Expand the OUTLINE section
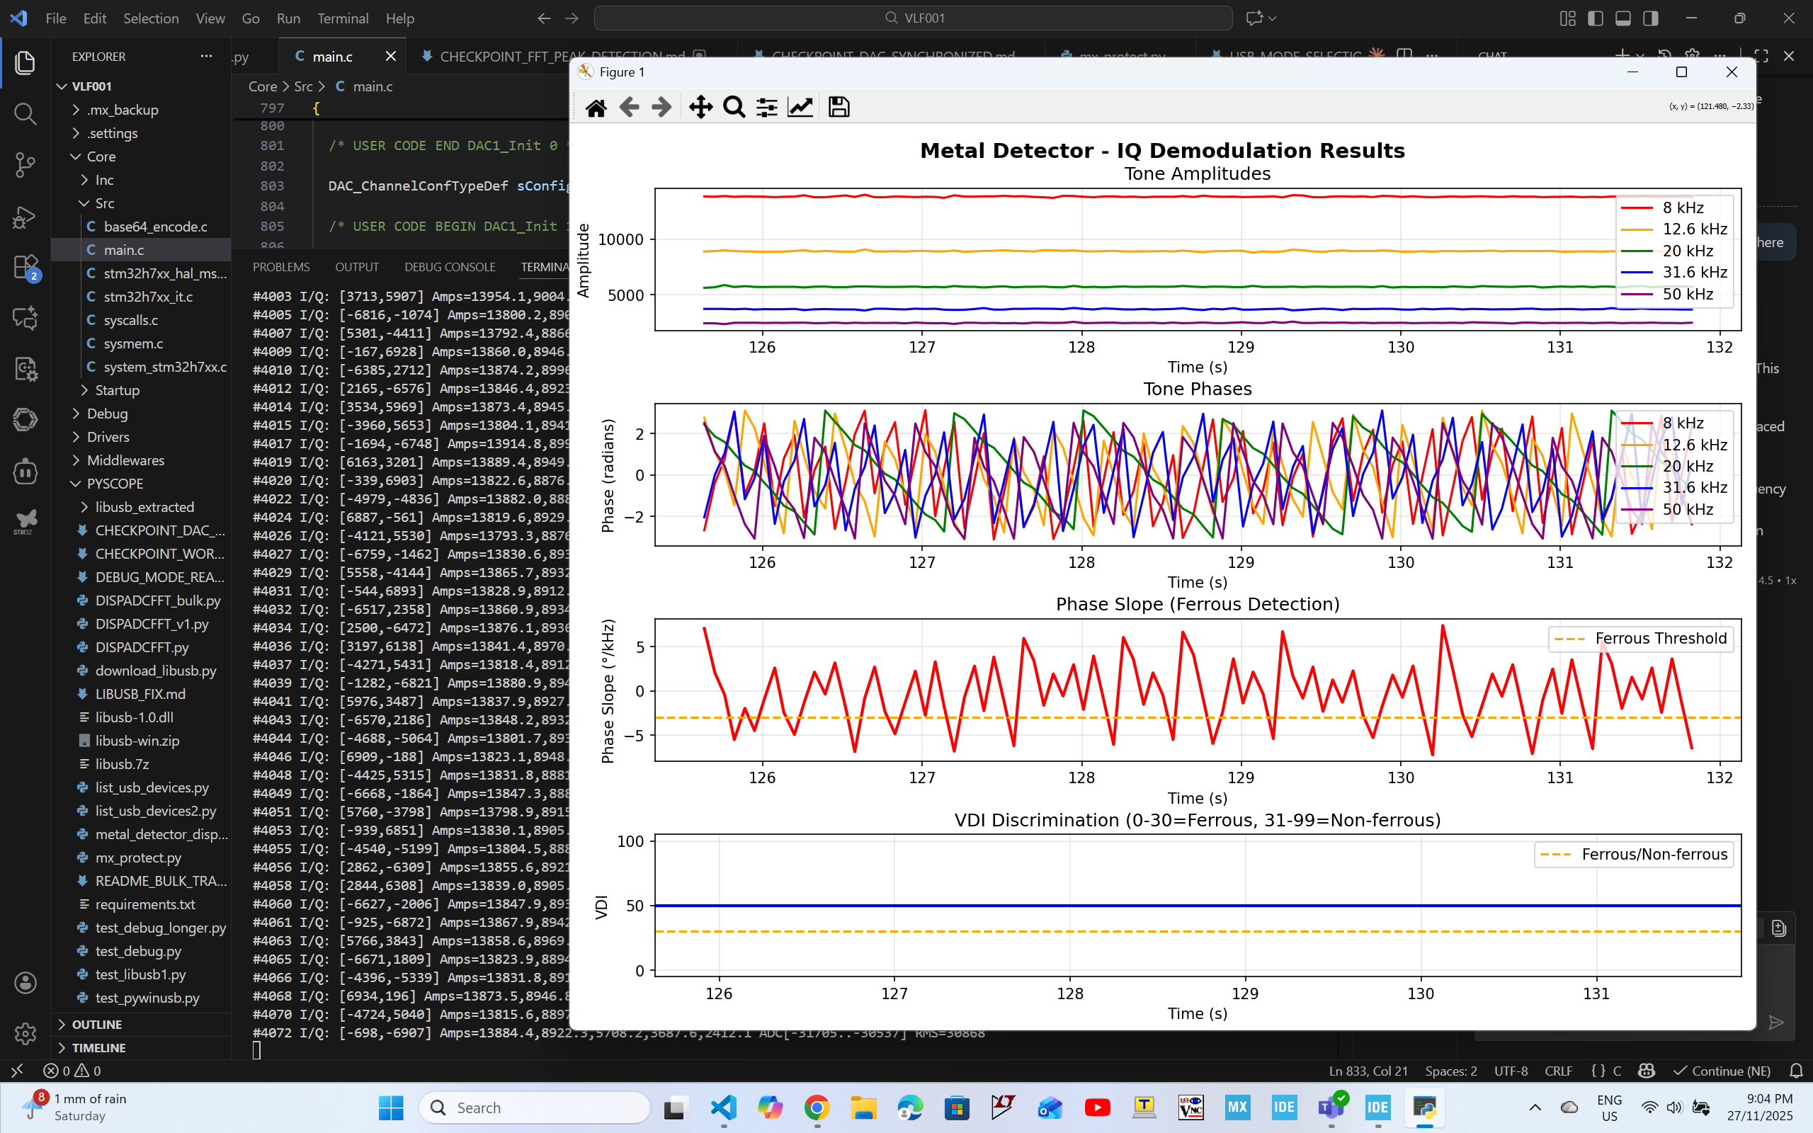Screen dimensions: 1813x1133 [96, 1025]
